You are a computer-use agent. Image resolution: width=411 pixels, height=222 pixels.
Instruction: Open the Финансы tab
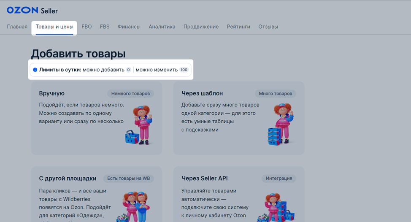(x=129, y=27)
